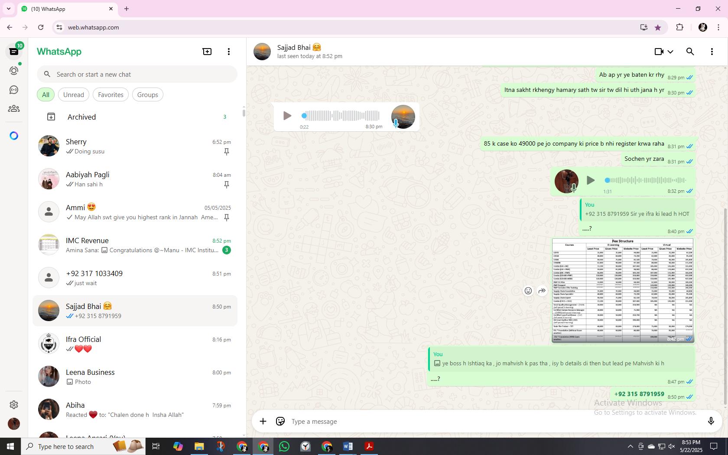The width and height of the screenshot is (728, 455).
Task: Focus the Type a message field
Action: [x=494, y=421]
